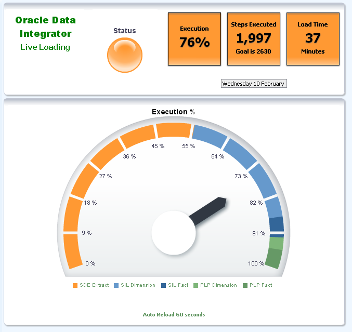Click the PLP Dimension legend swatch

point(195,285)
